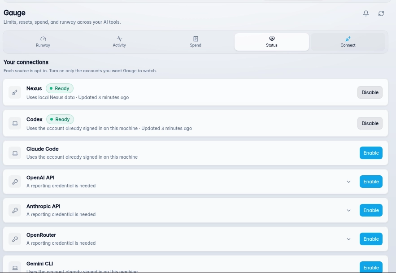
Task: Enable the OpenRouter connection
Action: pos(371,239)
